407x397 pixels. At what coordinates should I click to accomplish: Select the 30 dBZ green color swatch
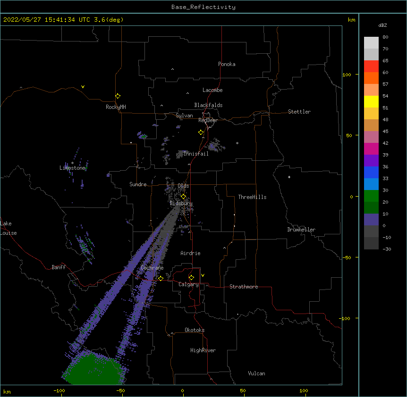(x=371, y=196)
